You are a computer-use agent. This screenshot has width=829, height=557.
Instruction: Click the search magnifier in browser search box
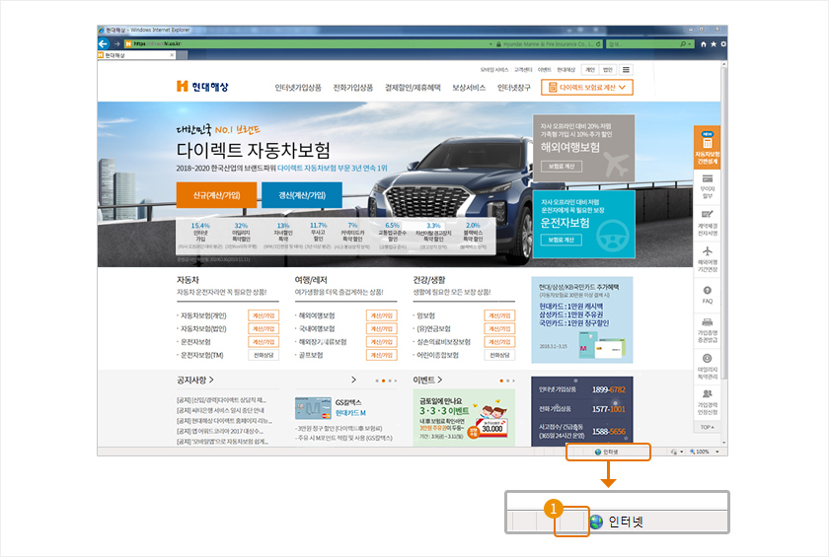683,44
